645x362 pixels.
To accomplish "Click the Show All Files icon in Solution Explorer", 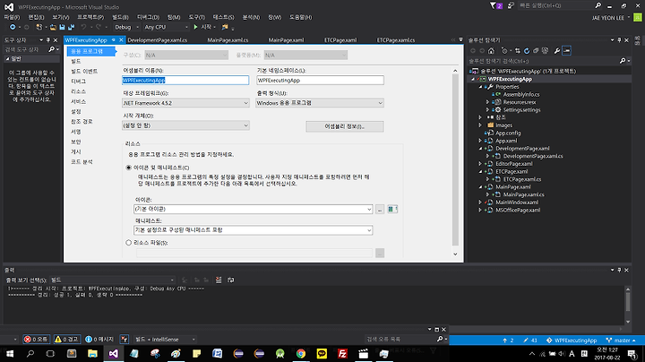I will pos(545,50).
